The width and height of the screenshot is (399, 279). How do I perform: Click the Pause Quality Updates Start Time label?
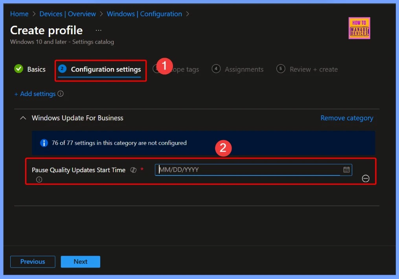[78, 170]
